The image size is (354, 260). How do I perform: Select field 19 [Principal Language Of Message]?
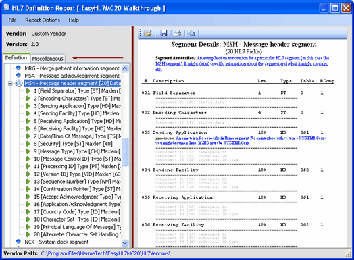[x=77, y=227]
